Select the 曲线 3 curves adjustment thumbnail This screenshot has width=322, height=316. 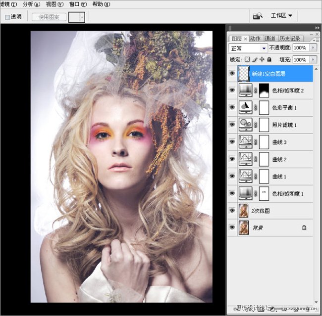[245, 141]
